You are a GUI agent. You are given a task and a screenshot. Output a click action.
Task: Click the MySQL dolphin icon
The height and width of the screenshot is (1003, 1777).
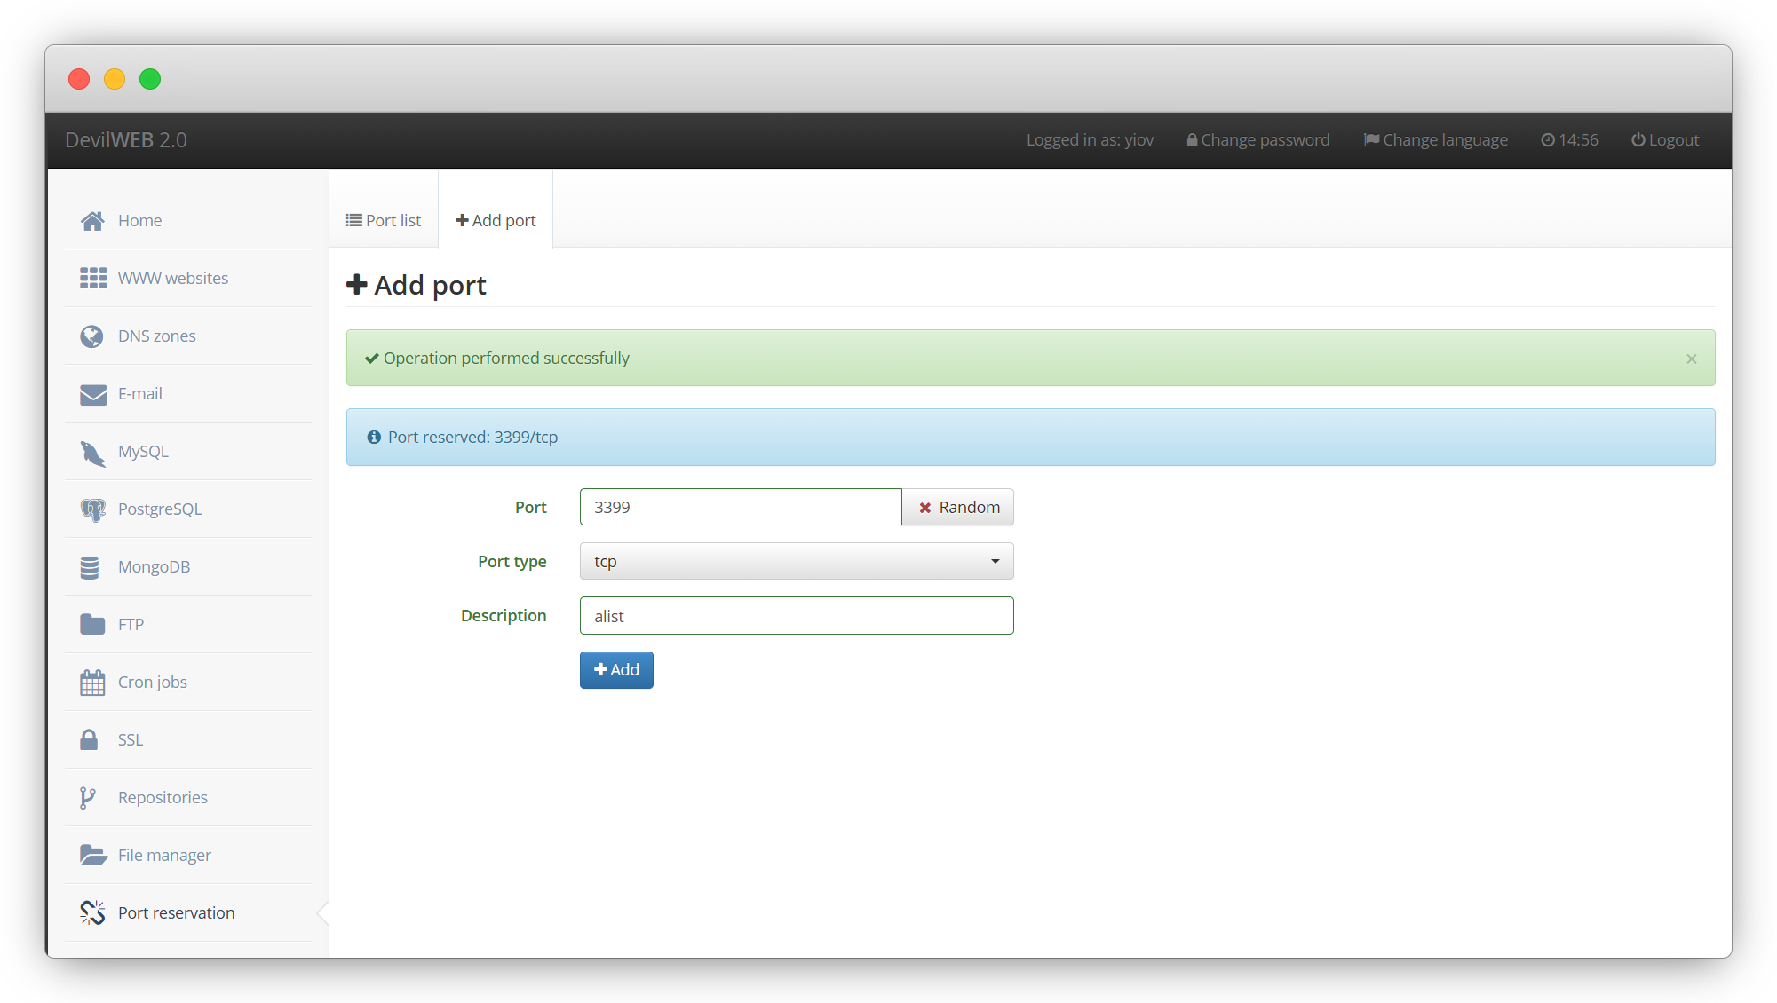(92, 453)
